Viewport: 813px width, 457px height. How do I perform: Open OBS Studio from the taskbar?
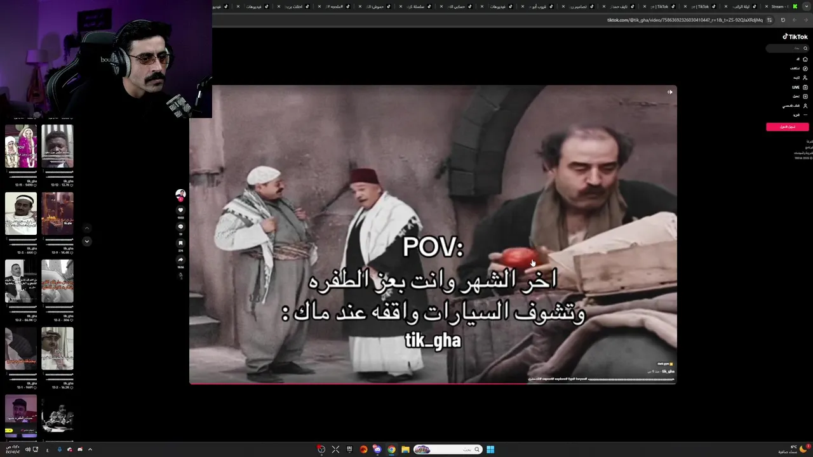pyautogui.click(x=321, y=449)
